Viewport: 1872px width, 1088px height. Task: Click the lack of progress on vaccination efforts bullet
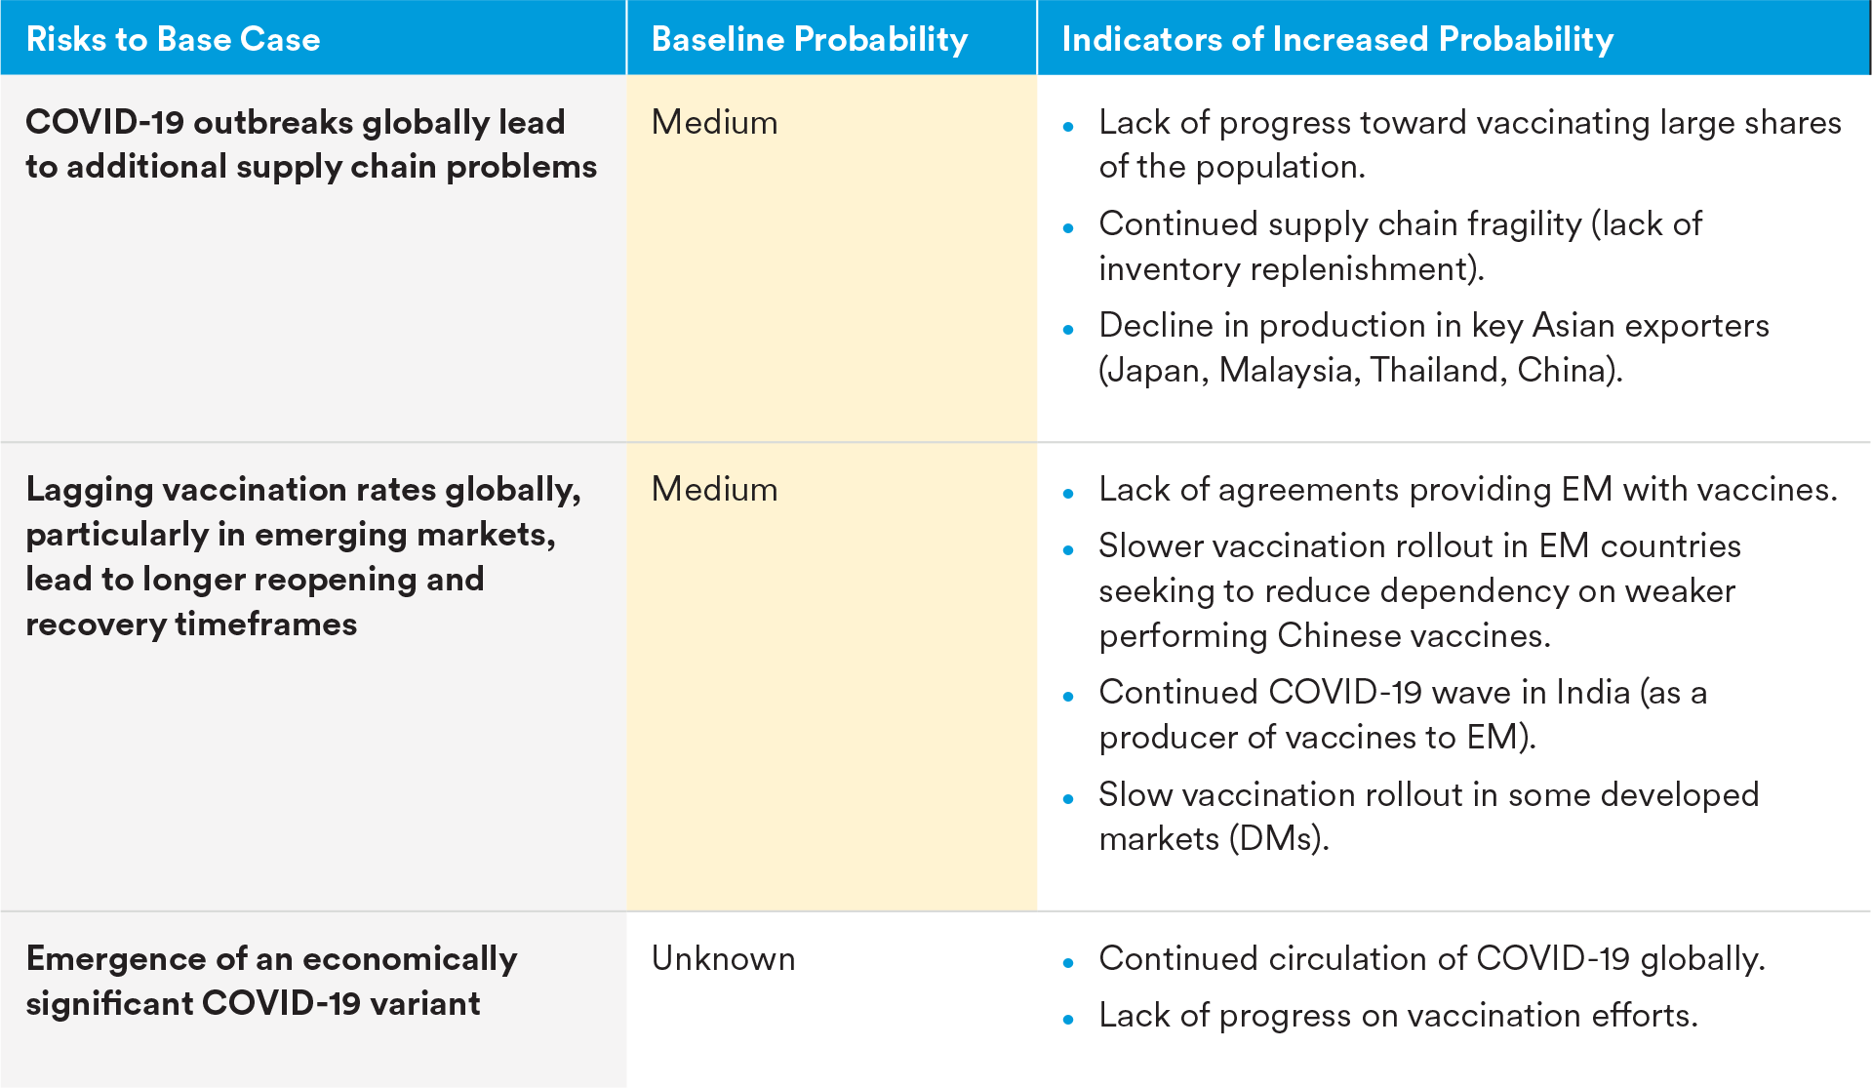coord(1397,1016)
